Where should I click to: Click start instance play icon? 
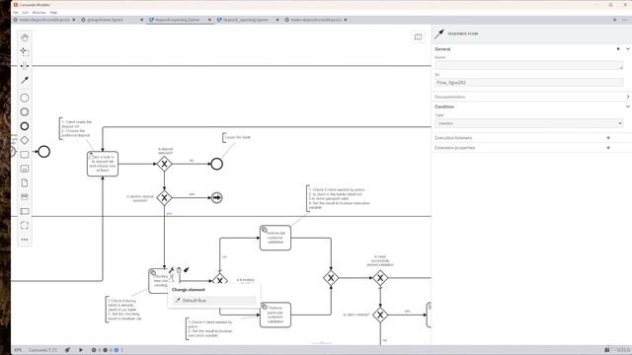[81, 350]
